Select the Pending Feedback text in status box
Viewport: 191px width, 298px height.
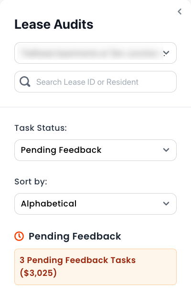click(61, 150)
